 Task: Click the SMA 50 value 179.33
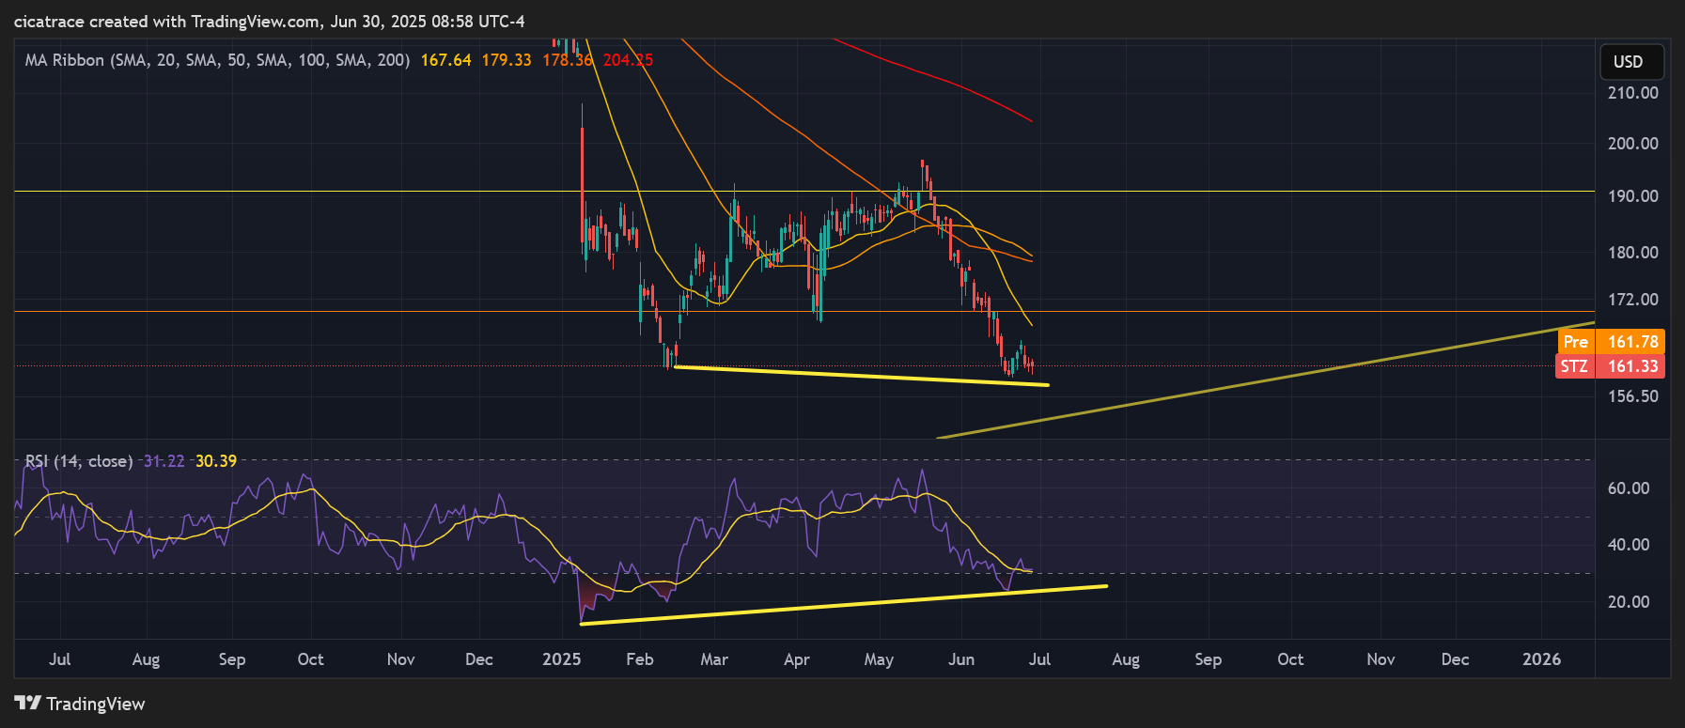coord(507,60)
